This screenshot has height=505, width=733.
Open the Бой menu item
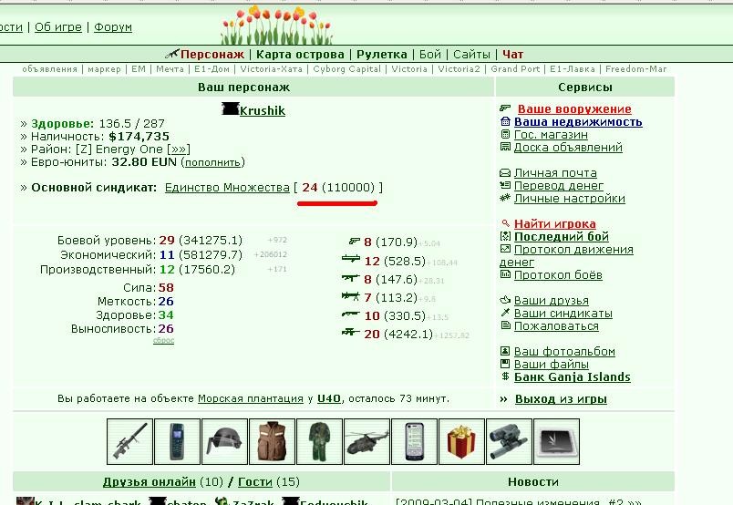[430, 55]
